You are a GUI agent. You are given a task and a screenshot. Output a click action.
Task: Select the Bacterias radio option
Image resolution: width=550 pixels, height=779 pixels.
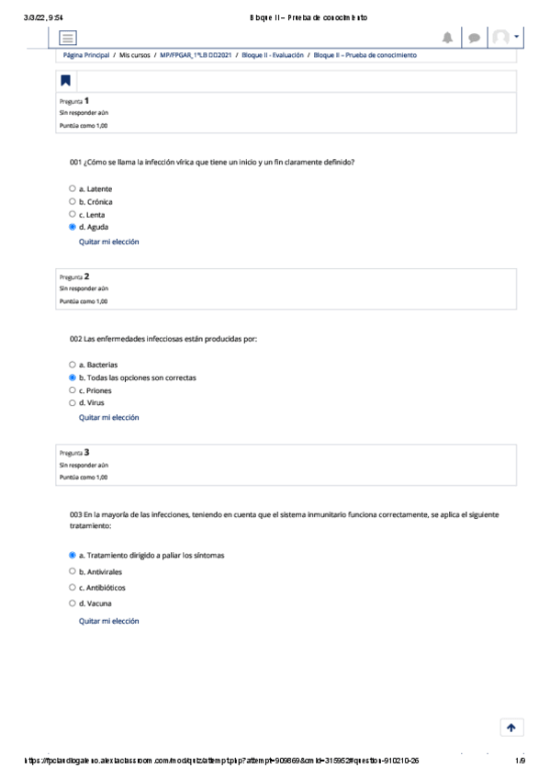coord(72,365)
